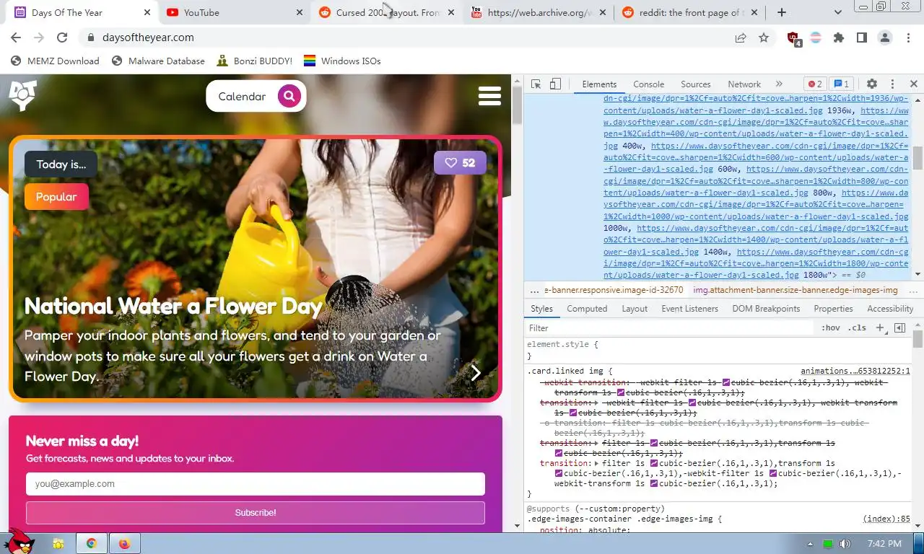The width and height of the screenshot is (924, 554).
Task: Open Firefox from the taskbar
Action: [x=124, y=543]
